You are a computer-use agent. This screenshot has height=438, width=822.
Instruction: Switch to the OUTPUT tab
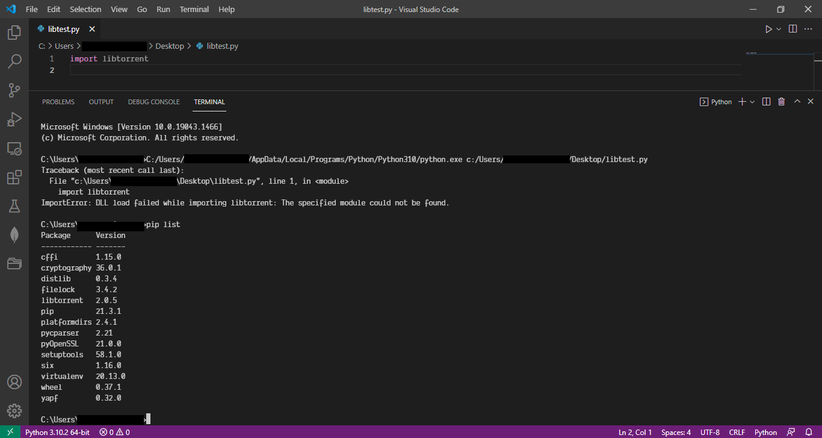(x=100, y=102)
